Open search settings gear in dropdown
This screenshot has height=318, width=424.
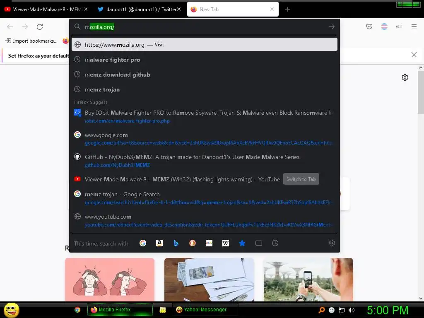tap(332, 243)
